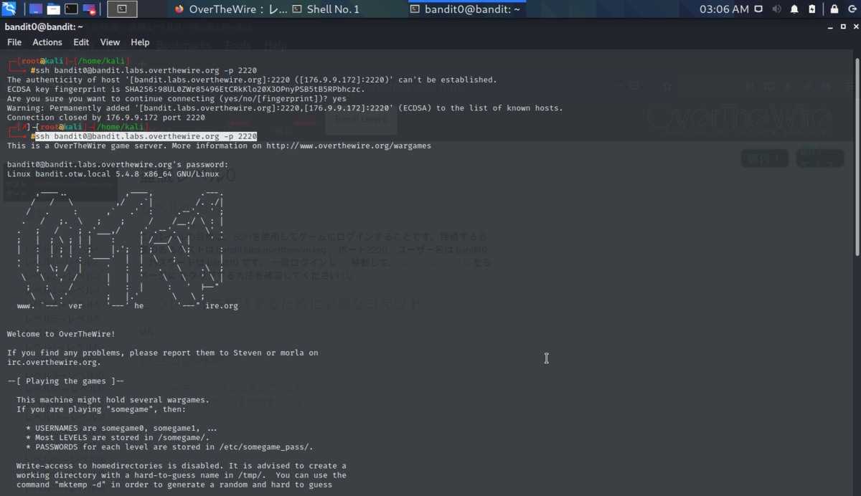Click the http://www.overthewire.org/wargames URL text
Viewport: 861px width, 496px height.
(349, 146)
